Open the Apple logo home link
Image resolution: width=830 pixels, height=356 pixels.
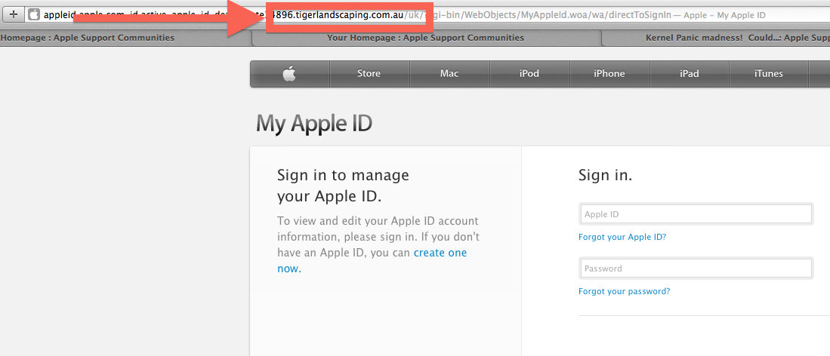click(289, 74)
